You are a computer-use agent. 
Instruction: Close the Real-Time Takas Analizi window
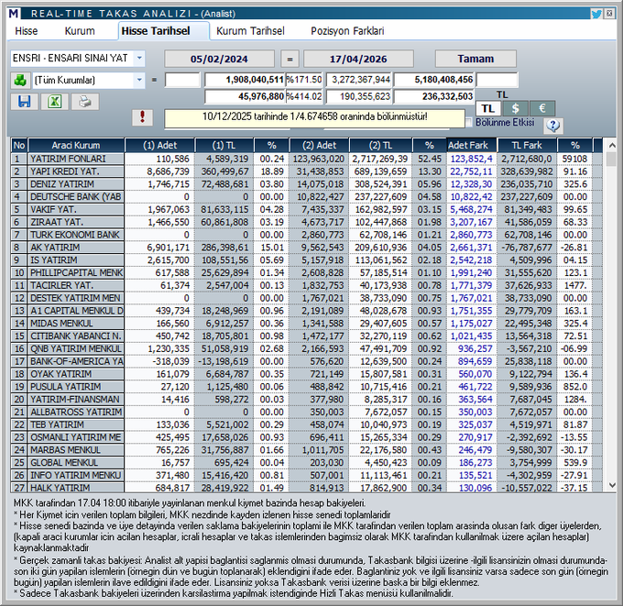click(x=609, y=14)
